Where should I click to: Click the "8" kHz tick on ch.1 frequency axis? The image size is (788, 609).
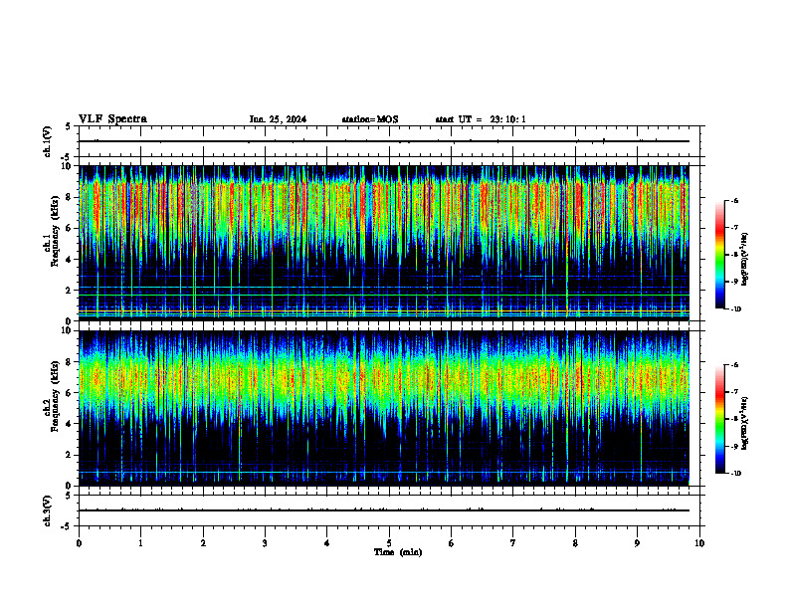tap(70, 197)
